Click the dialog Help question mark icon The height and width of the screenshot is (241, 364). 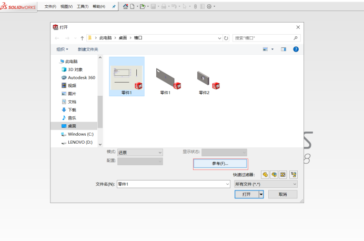pyautogui.click(x=296, y=49)
